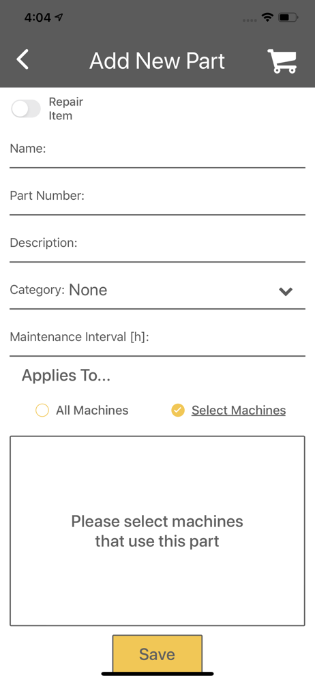Viewport: 315px width, 682px height.
Task: Toggle the Repair Item switch
Action: click(26, 108)
